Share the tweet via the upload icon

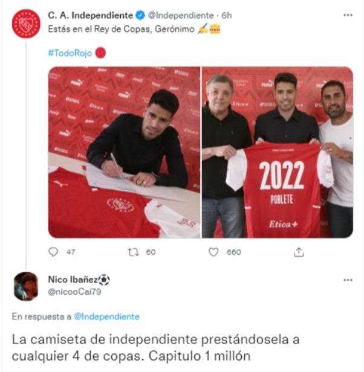tap(299, 252)
